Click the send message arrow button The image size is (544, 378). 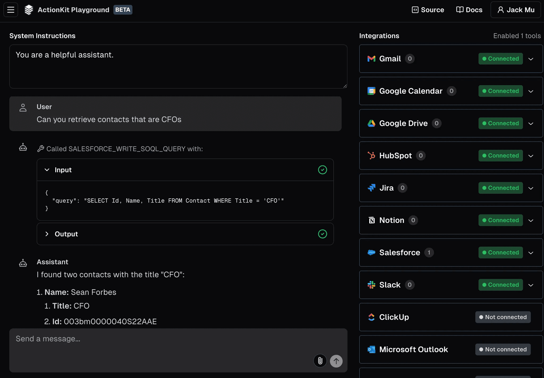[x=336, y=361]
